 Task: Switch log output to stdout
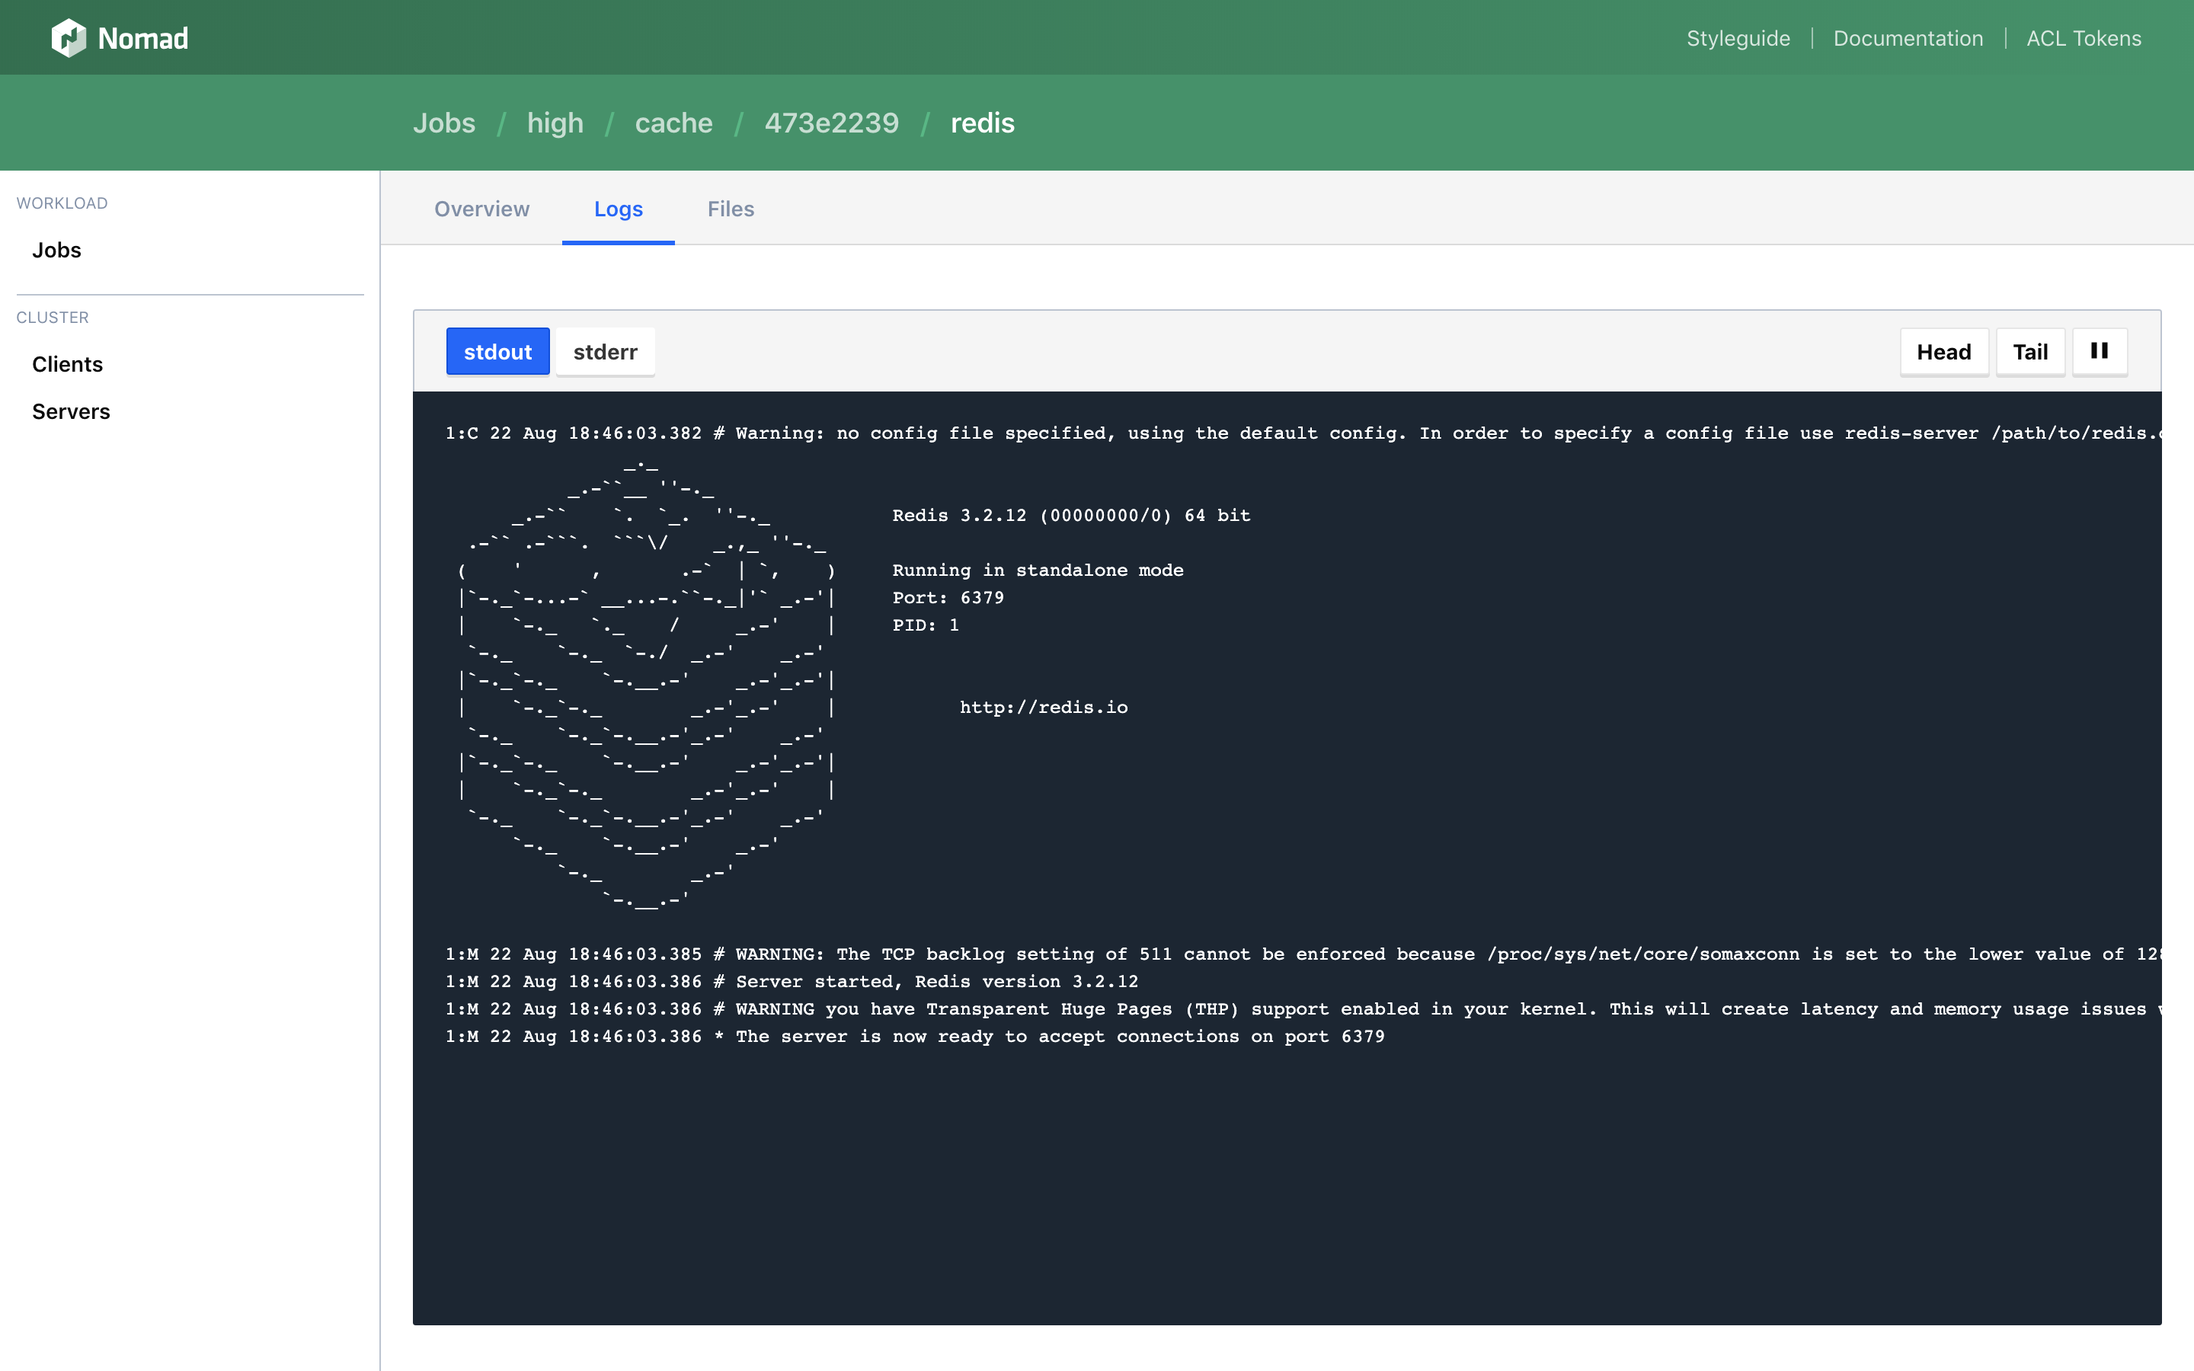coord(497,352)
